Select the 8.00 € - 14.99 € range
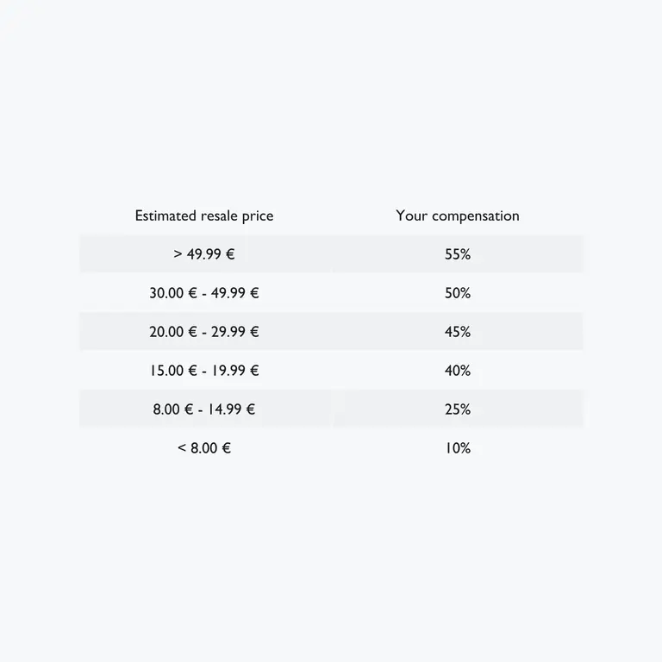 tap(204, 409)
